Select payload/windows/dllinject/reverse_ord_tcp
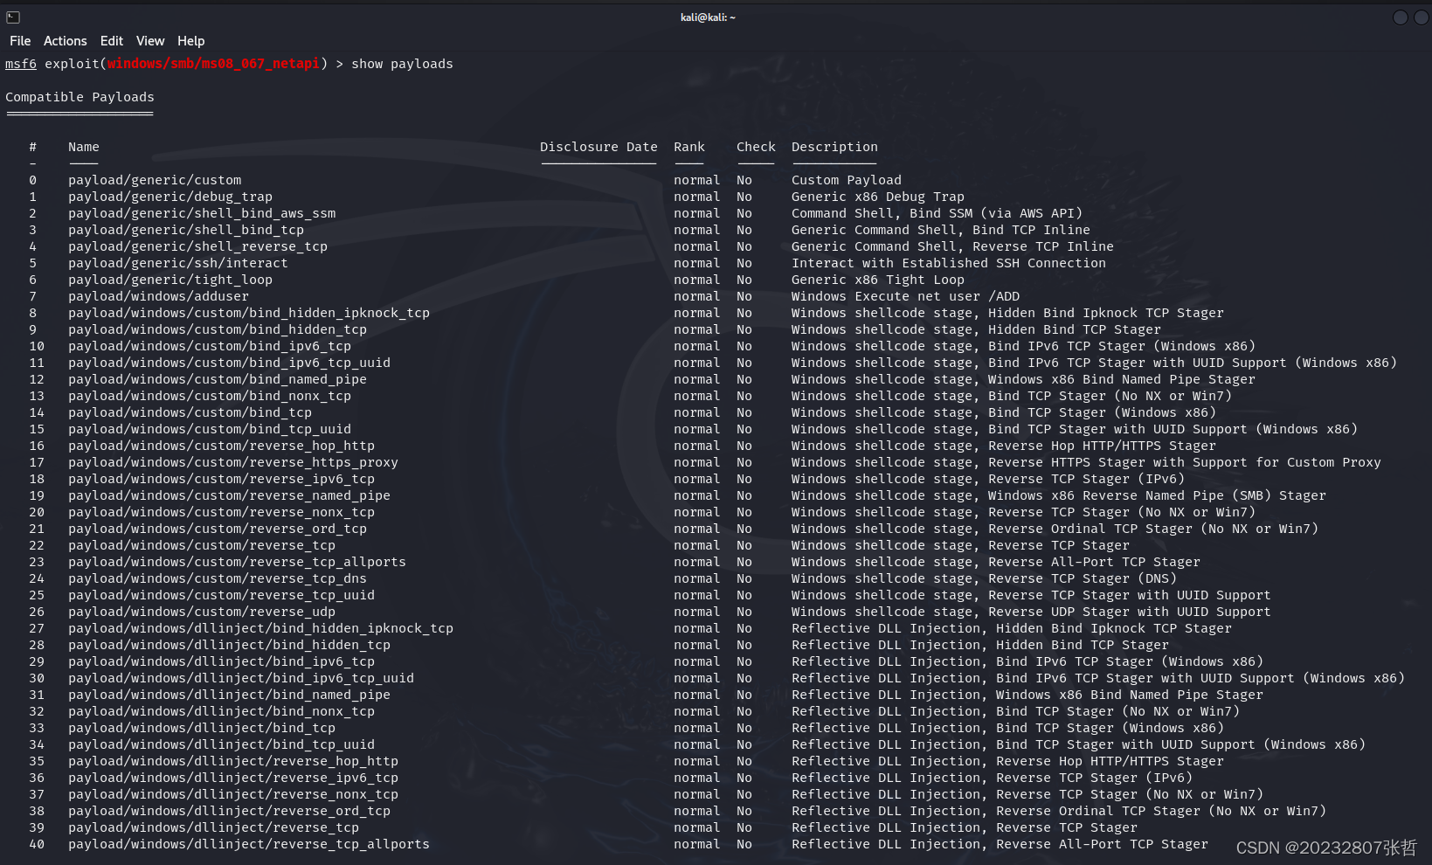Screen dimensions: 1432x865 tap(230, 811)
